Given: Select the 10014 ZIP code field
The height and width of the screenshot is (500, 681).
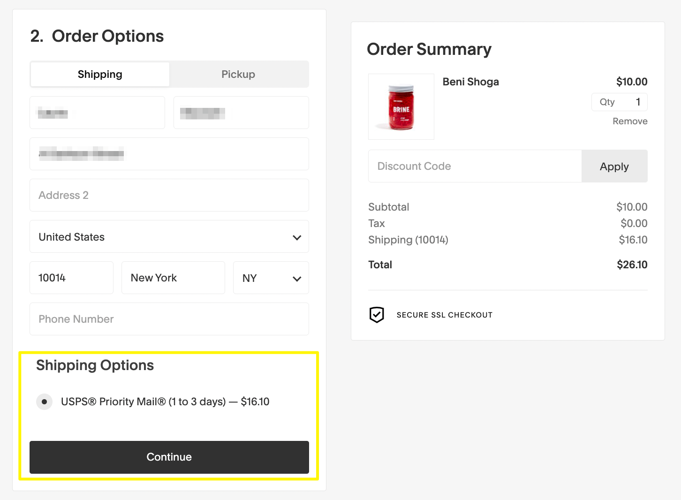Looking at the screenshot, I should 71,278.
